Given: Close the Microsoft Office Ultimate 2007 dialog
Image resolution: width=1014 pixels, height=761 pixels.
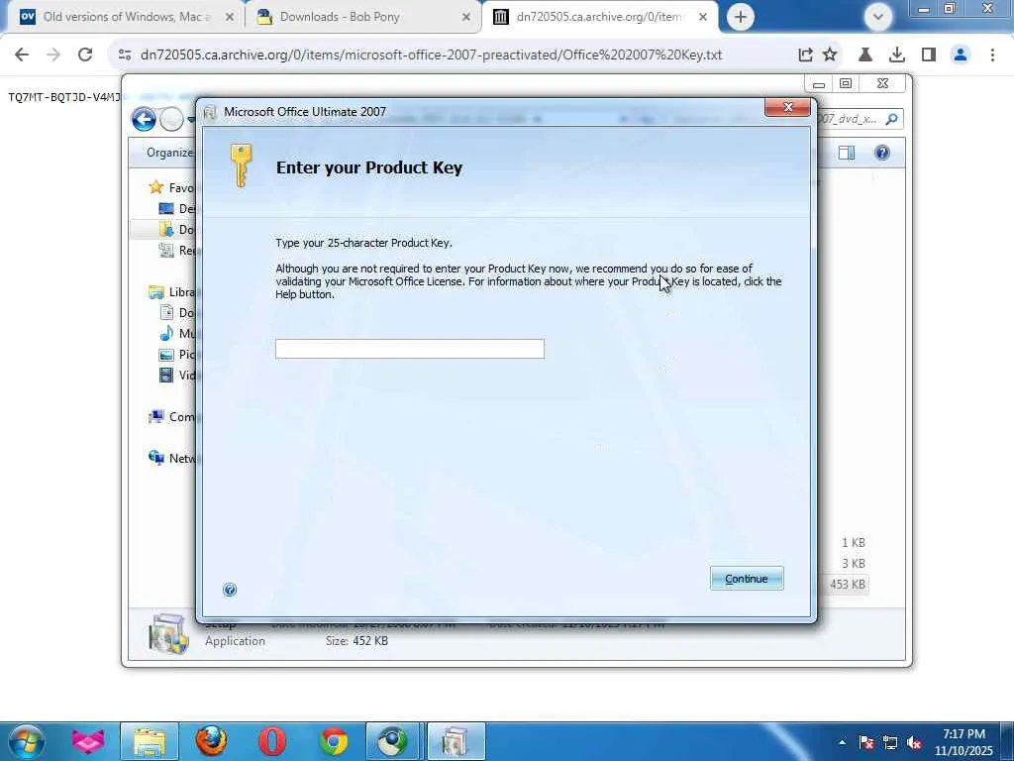Looking at the screenshot, I should point(787,108).
